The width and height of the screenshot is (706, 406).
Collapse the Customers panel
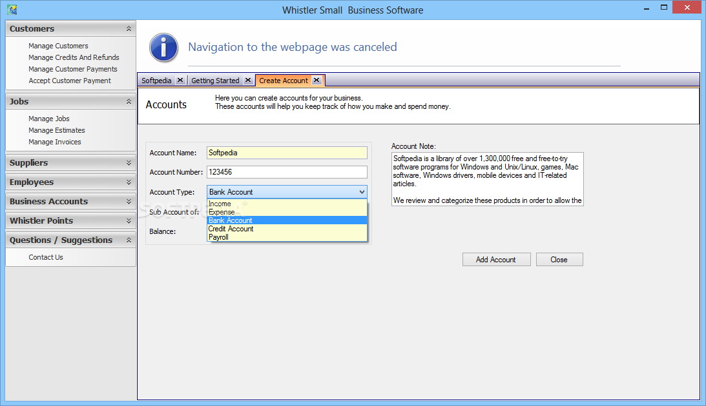(x=129, y=29)
